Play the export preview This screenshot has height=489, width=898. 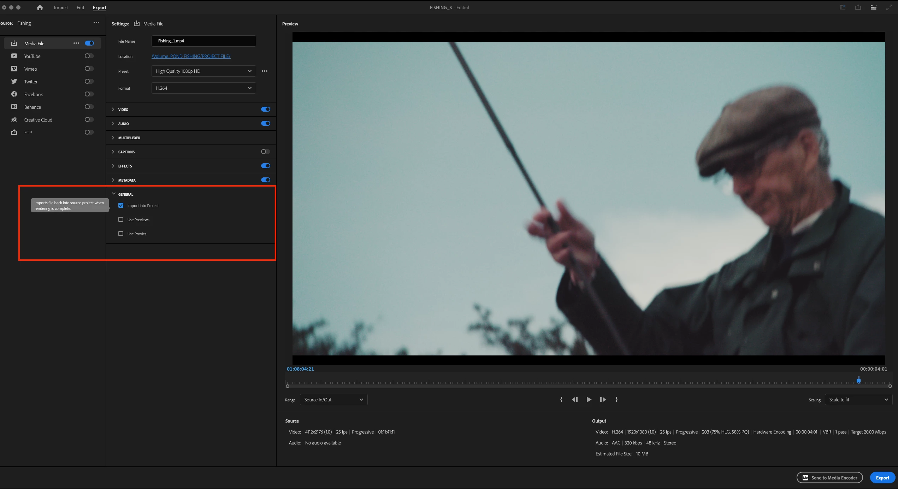pos(589,400)
